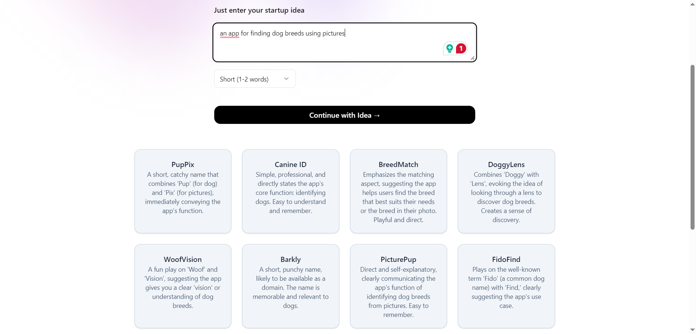The height and width of the screenshot is (334, 696).
Task: Choose the WoofVision name card
Action: pyautogui.click(x=183, y=286)
